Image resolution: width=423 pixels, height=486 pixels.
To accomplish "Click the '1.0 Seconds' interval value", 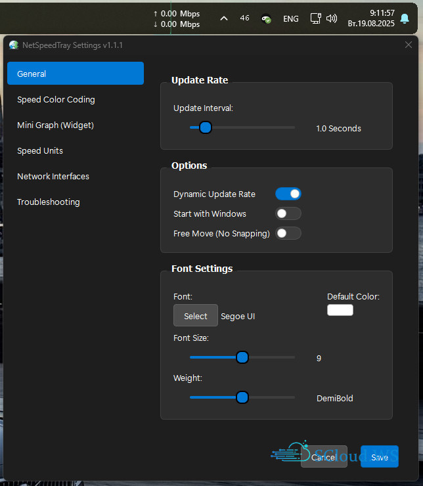I will point(338,128).
